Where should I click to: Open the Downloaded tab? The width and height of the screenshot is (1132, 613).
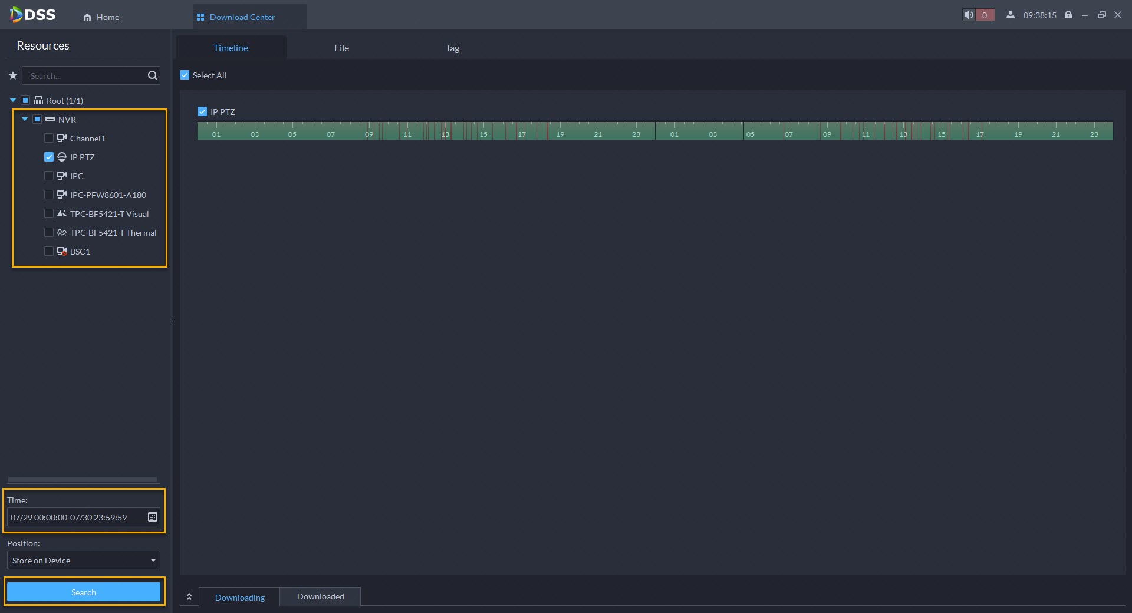coord(320,596)
